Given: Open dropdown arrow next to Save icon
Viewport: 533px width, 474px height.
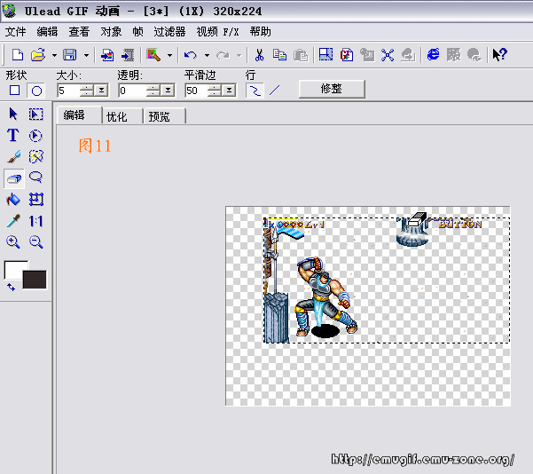Looking at the screenshot, I should coord(86,55).
